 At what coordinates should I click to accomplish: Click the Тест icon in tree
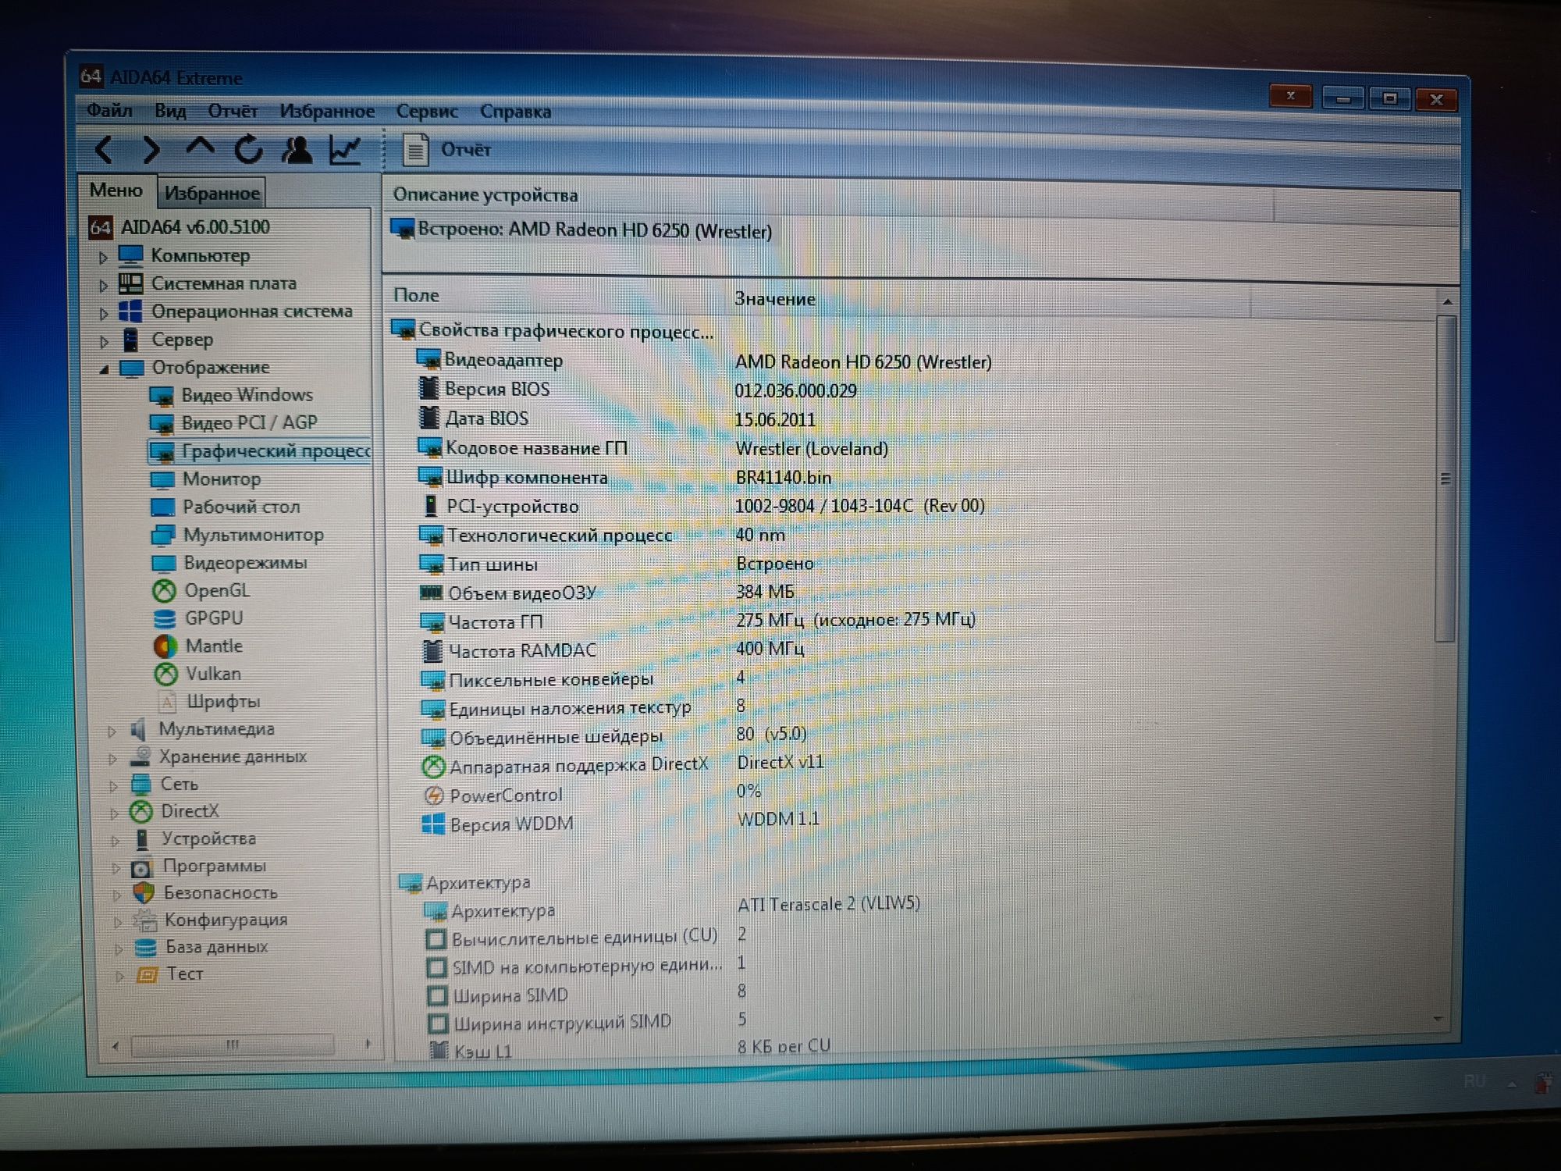[148, 975]
